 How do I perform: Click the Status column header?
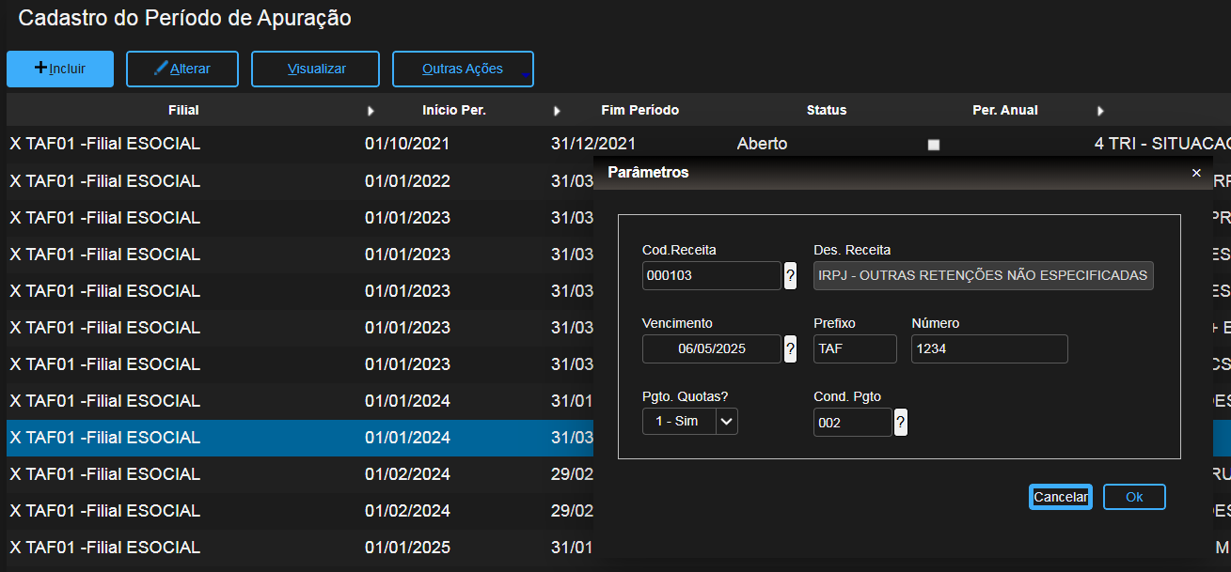tap(827, 110)
